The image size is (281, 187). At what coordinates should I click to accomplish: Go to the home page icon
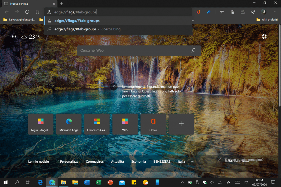pos(38,12)
